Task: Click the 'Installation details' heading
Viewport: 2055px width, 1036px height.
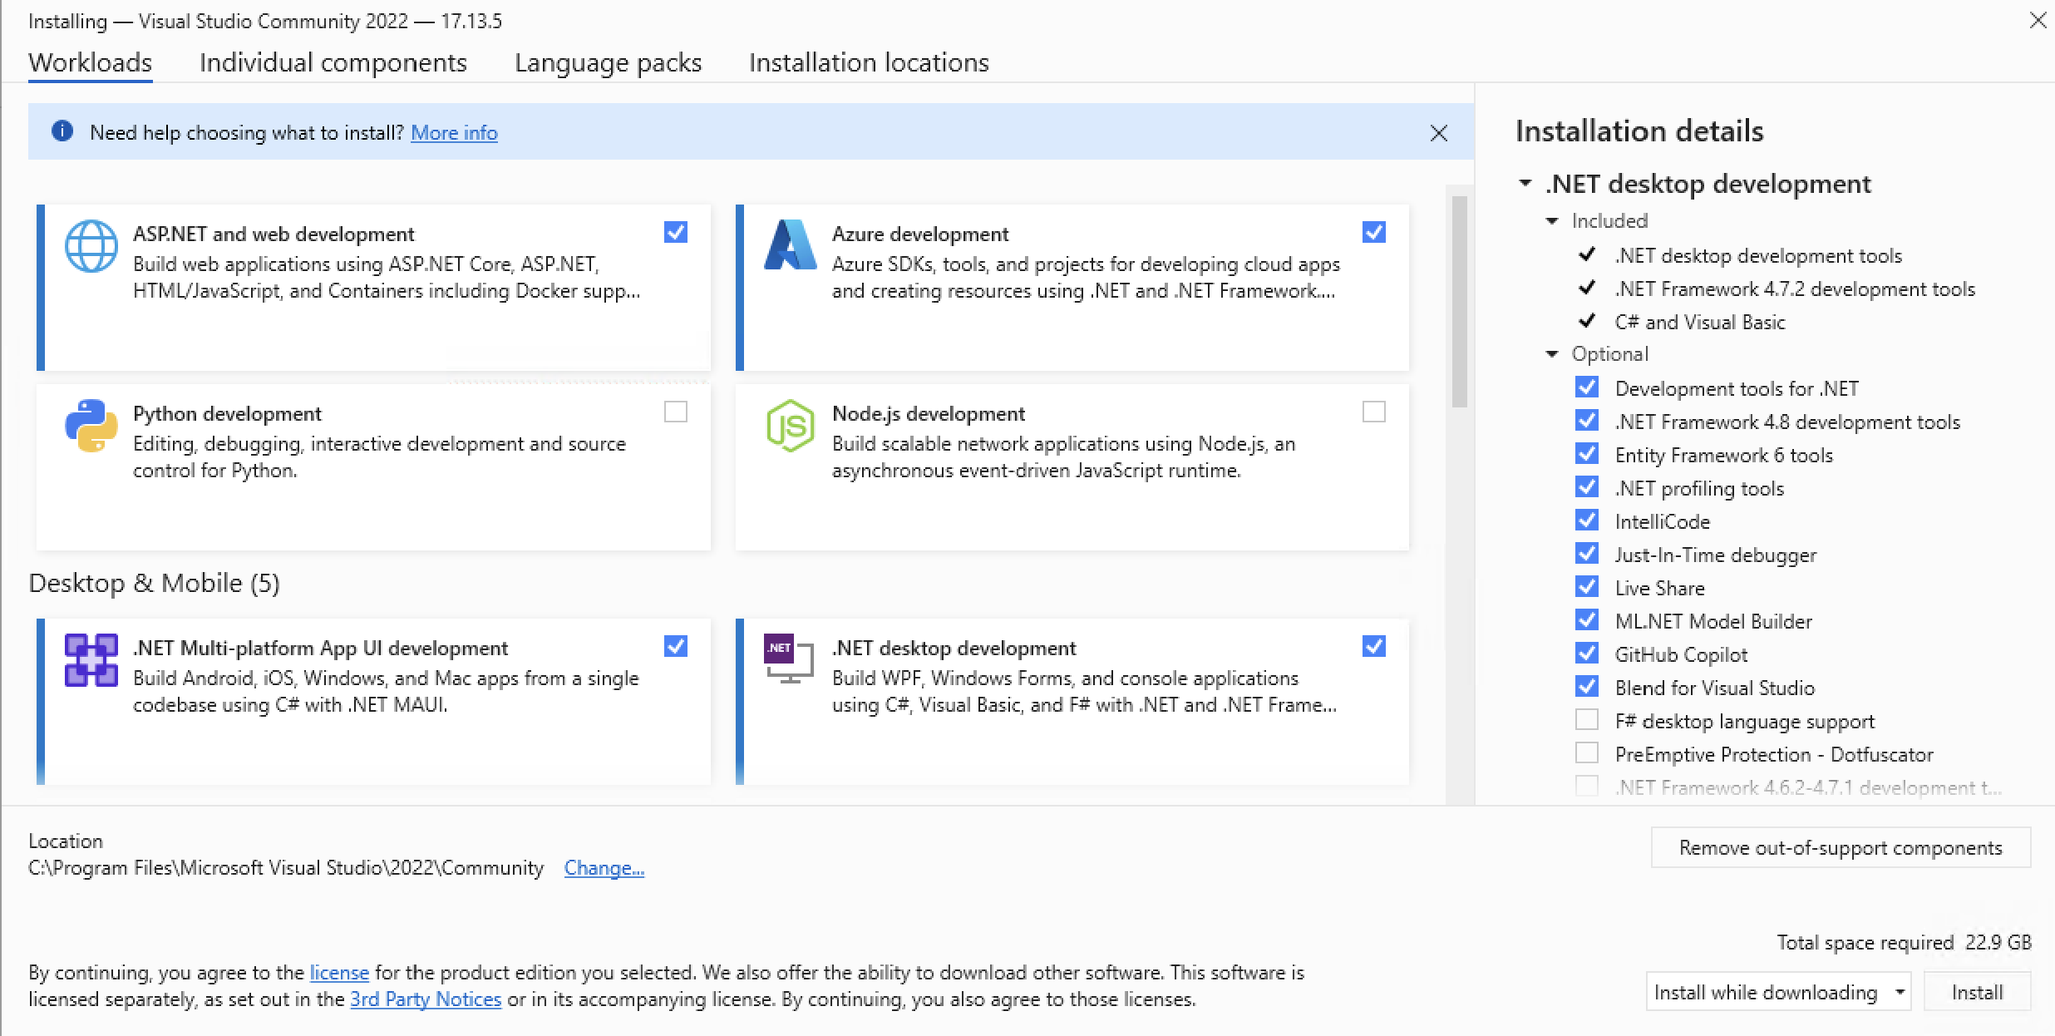Action: coord(1639,131)
